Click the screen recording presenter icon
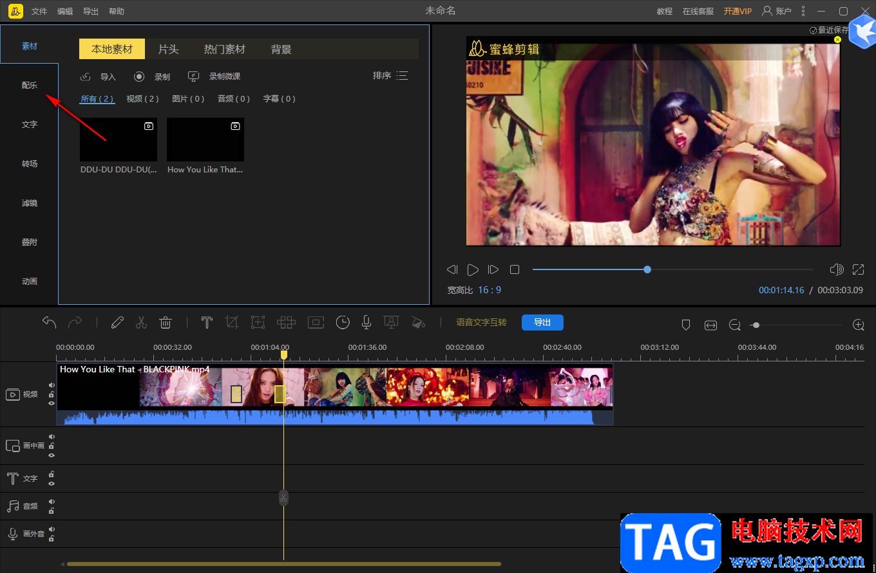876x573 pixels. [390, 322]
